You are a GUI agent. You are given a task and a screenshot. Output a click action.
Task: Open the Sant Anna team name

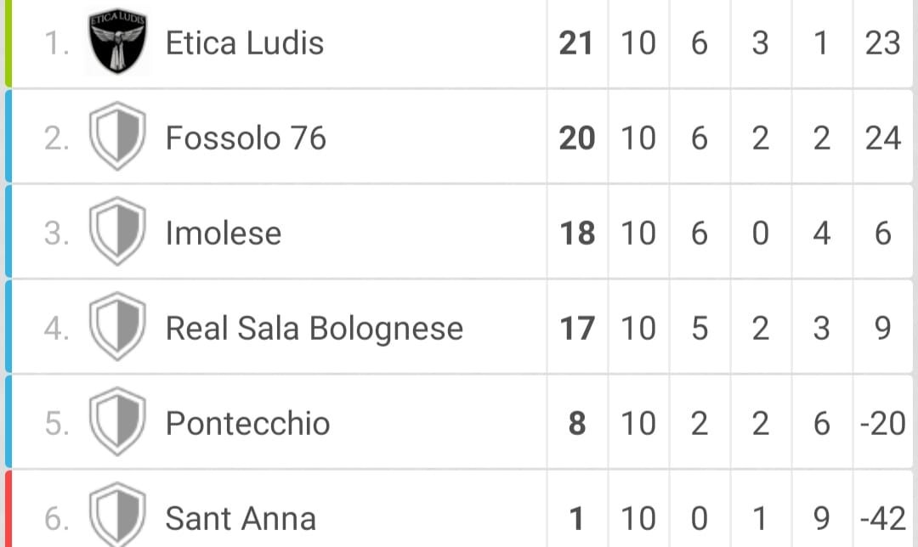pyautogui.click(x=241, y=518)
